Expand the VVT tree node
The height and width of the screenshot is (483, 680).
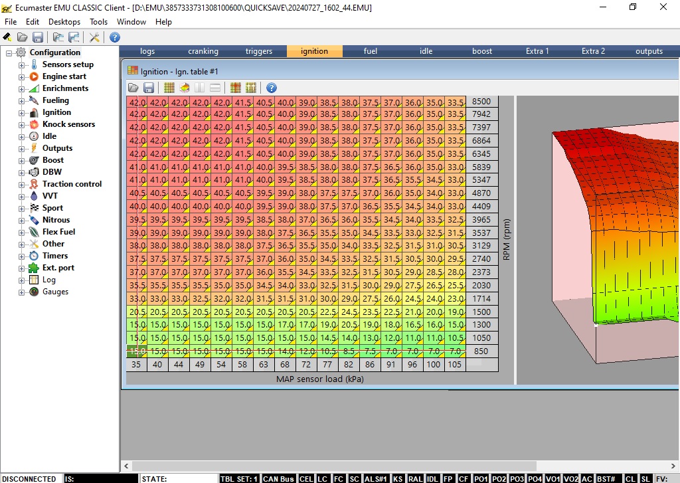coord(21,196)
